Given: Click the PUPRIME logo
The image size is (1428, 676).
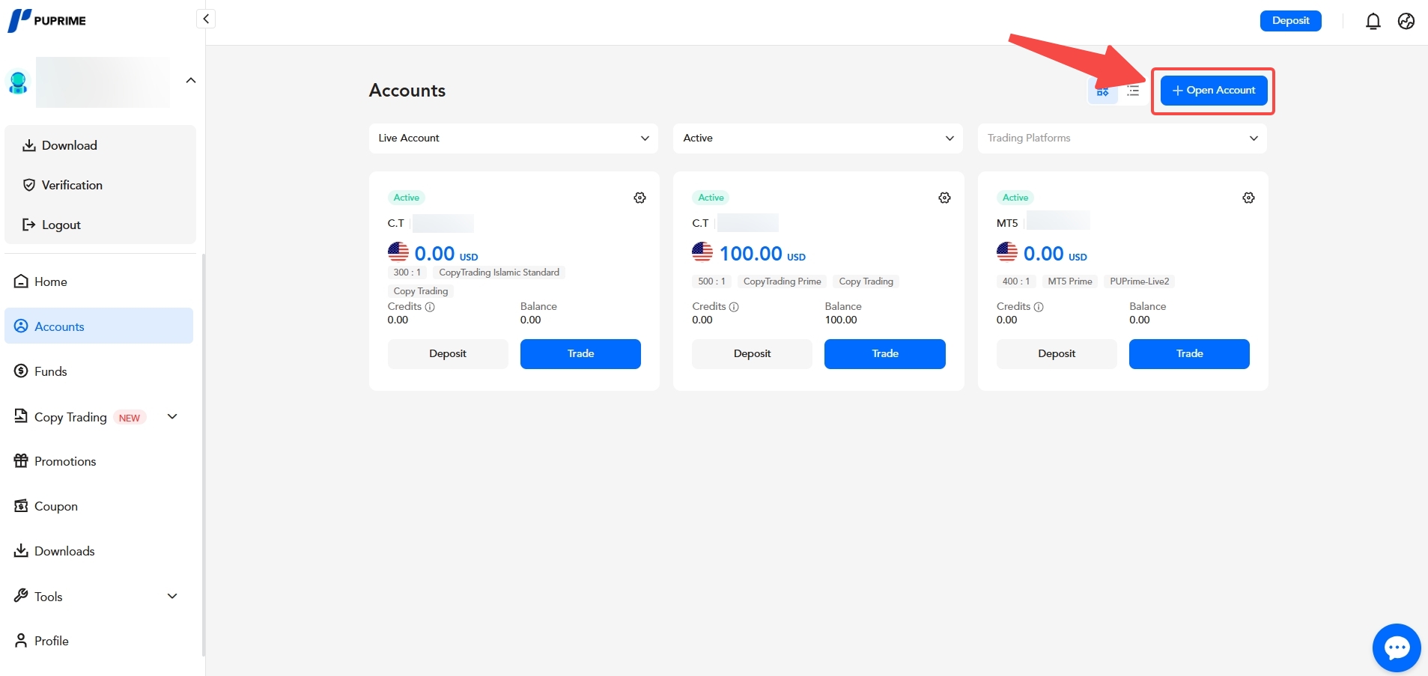Looking at the screenshot, I should click(47, 20).
